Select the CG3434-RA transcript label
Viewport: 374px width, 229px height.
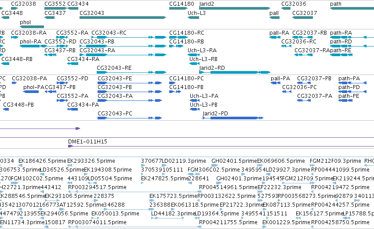(x=83, y=59)
